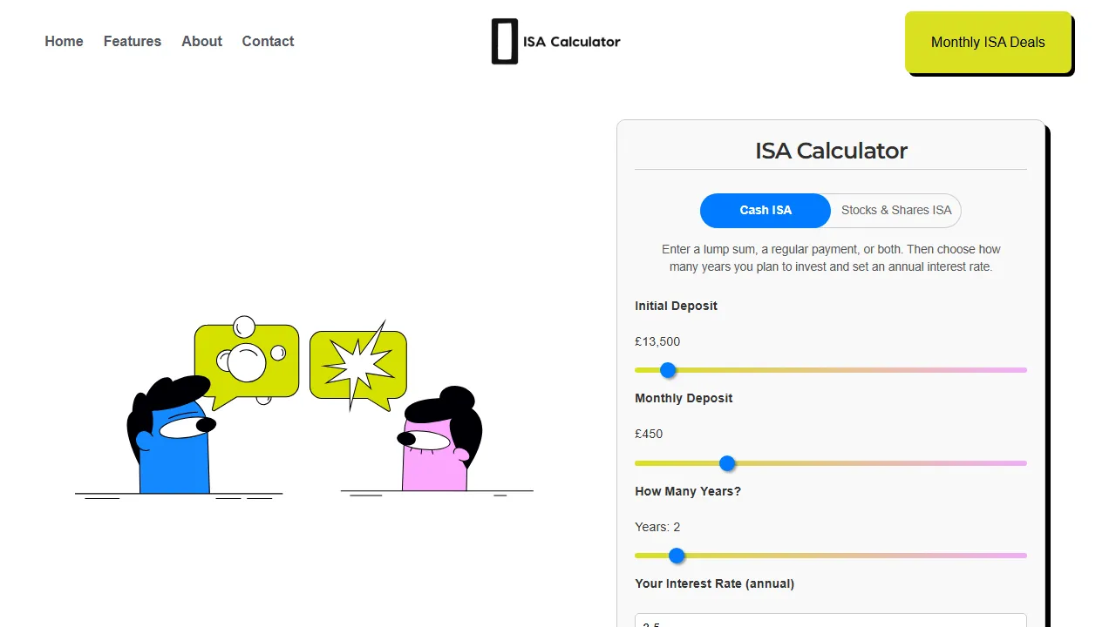The image size is (1116, 627).
Task: Adjust the Initial Deposit slider
Action: (668, 370)
